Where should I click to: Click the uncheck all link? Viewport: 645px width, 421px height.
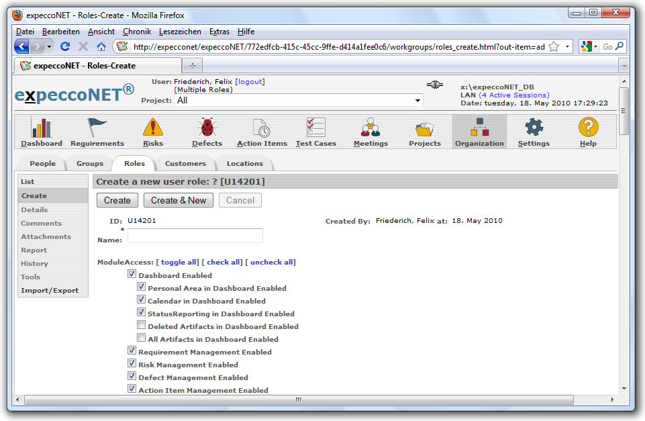(271, 262)
